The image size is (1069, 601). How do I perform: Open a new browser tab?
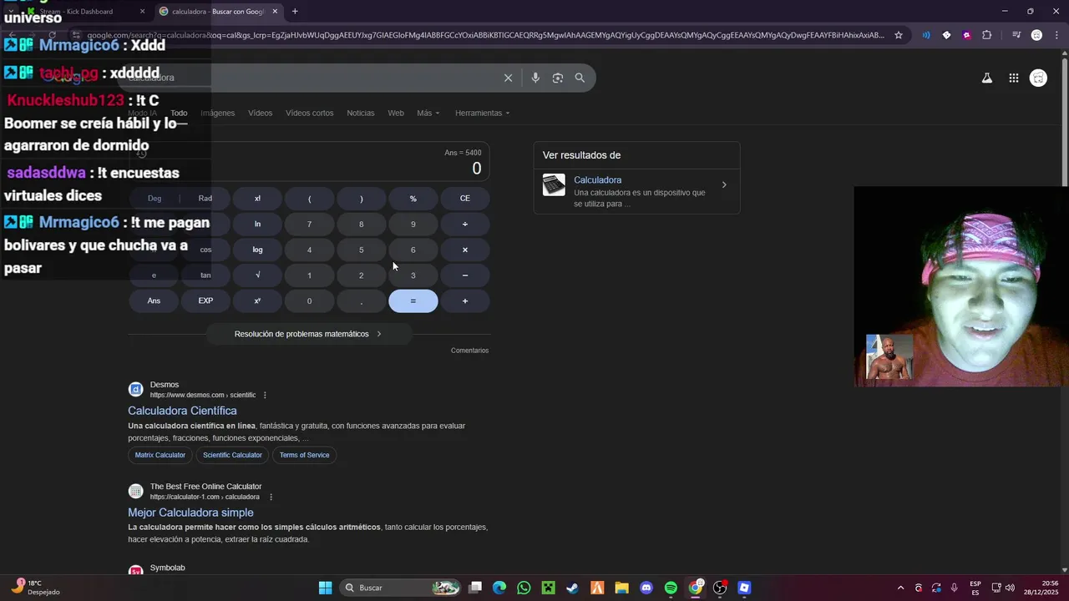pyautogui.click(x=295, y=12)
